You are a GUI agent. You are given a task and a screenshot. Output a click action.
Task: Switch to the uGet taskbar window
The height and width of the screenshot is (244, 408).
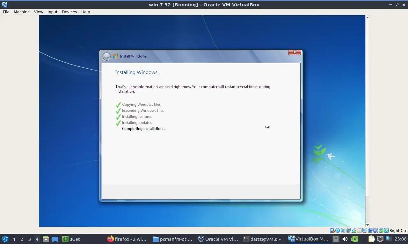pyautogui.click(x=71, y=239)
